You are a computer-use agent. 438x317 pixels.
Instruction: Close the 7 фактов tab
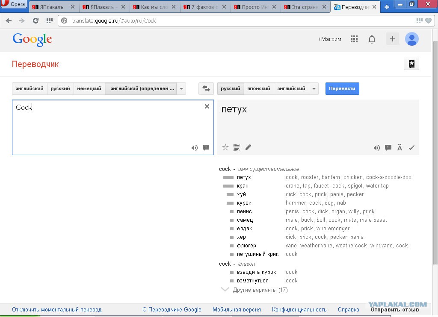coord(224,7)
